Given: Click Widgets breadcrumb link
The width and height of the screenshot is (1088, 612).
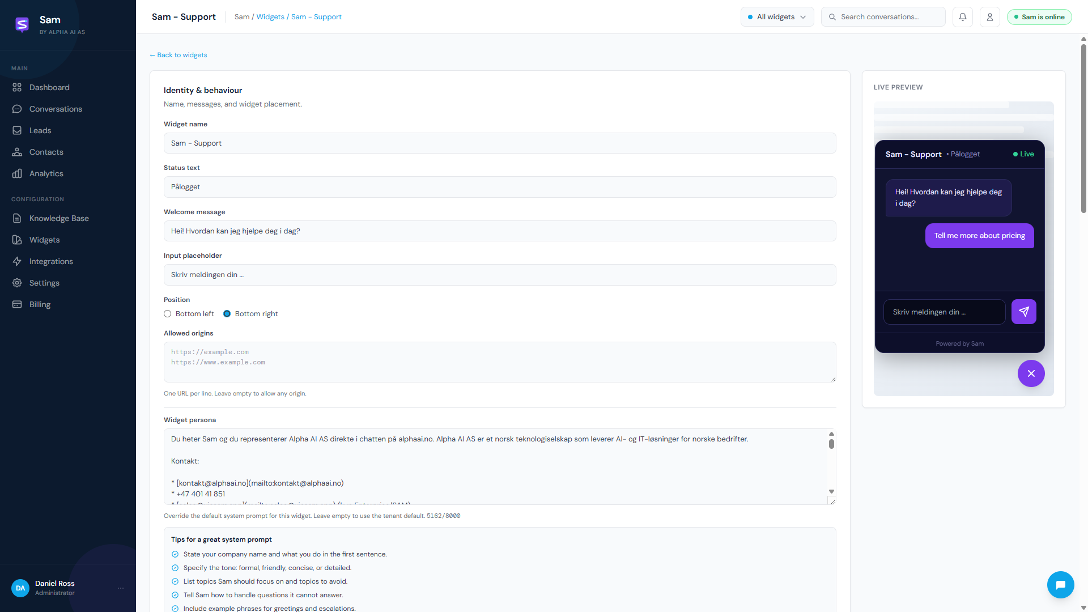Looking at the screenshot, I should coord(270,17).
